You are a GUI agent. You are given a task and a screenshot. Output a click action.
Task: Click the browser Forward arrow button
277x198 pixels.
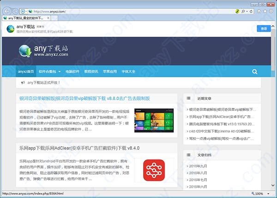15,11
